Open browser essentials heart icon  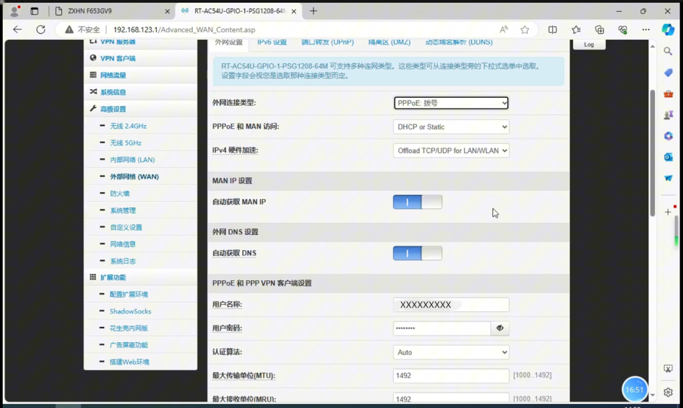[x=622, y=30]
